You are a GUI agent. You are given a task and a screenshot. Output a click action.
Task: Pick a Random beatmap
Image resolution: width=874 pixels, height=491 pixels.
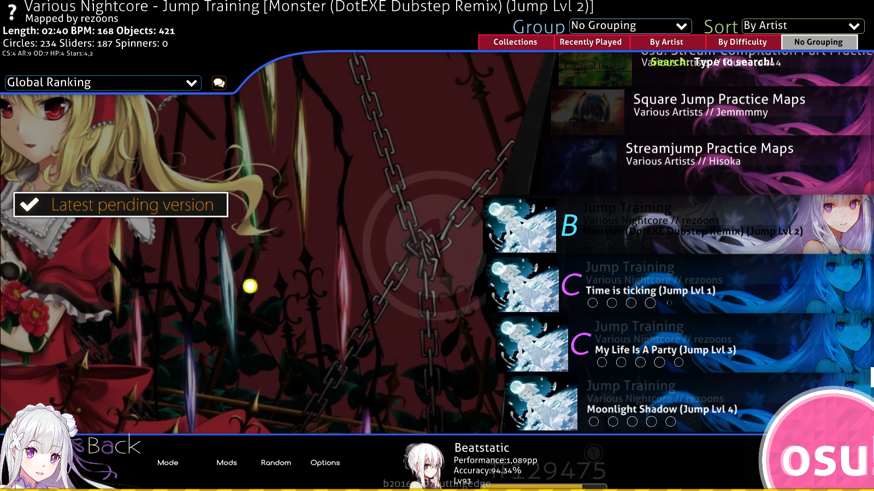(276, 463)
